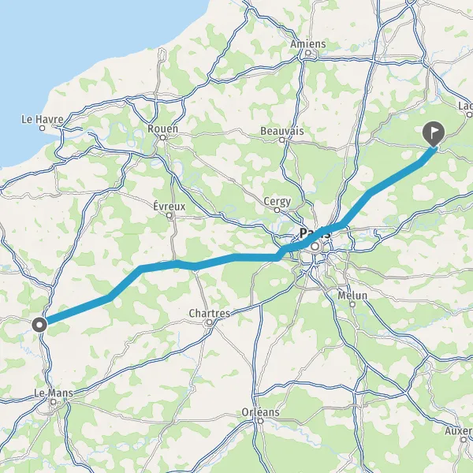The height and width of the screenshot is (473, 473).
Task: Click the Amiens city dot
Action: 308,53
